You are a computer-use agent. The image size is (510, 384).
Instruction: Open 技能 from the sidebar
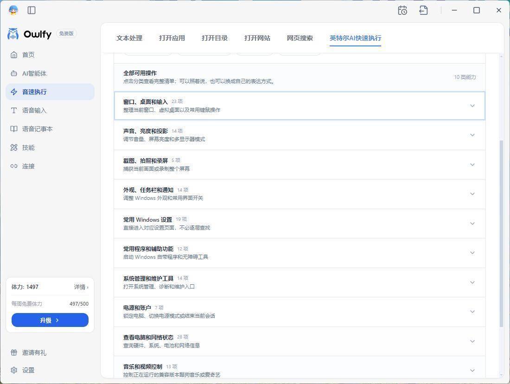coord(50,147)
